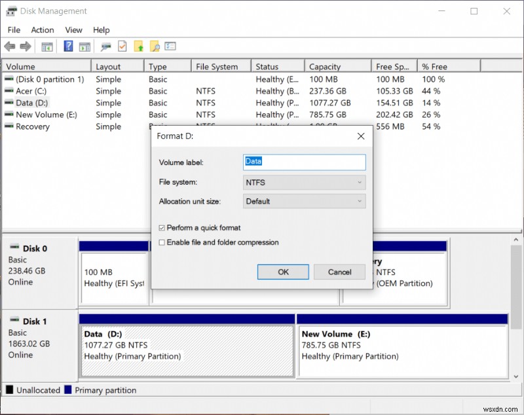This screenshot has width=524, height=415.
Task: Toggle Show/Hide Console Tree toolbar icon
Action: [x=47, y=46]
